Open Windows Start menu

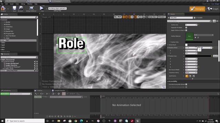[x=2, y=121]
